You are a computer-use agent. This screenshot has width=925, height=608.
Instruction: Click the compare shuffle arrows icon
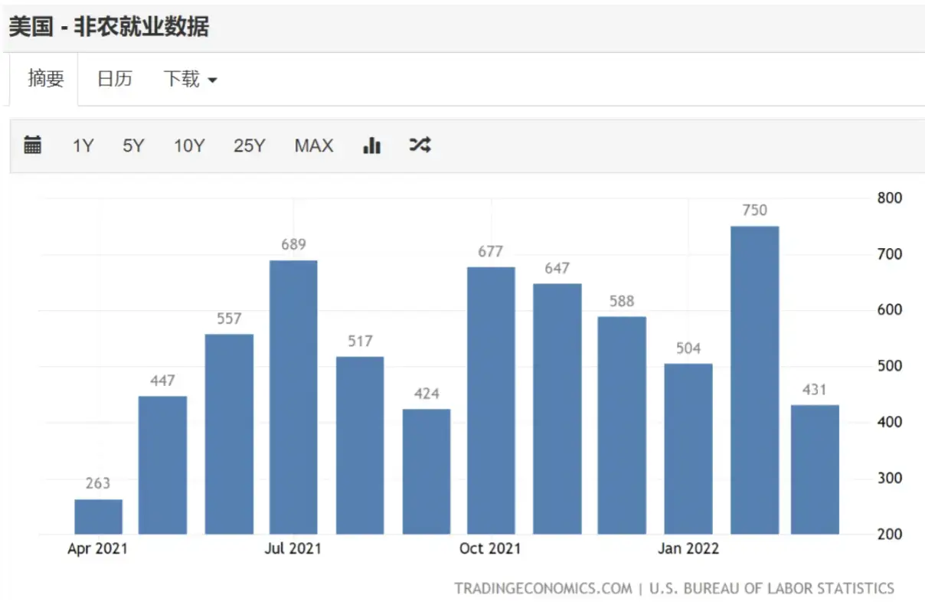coord(420,144)
